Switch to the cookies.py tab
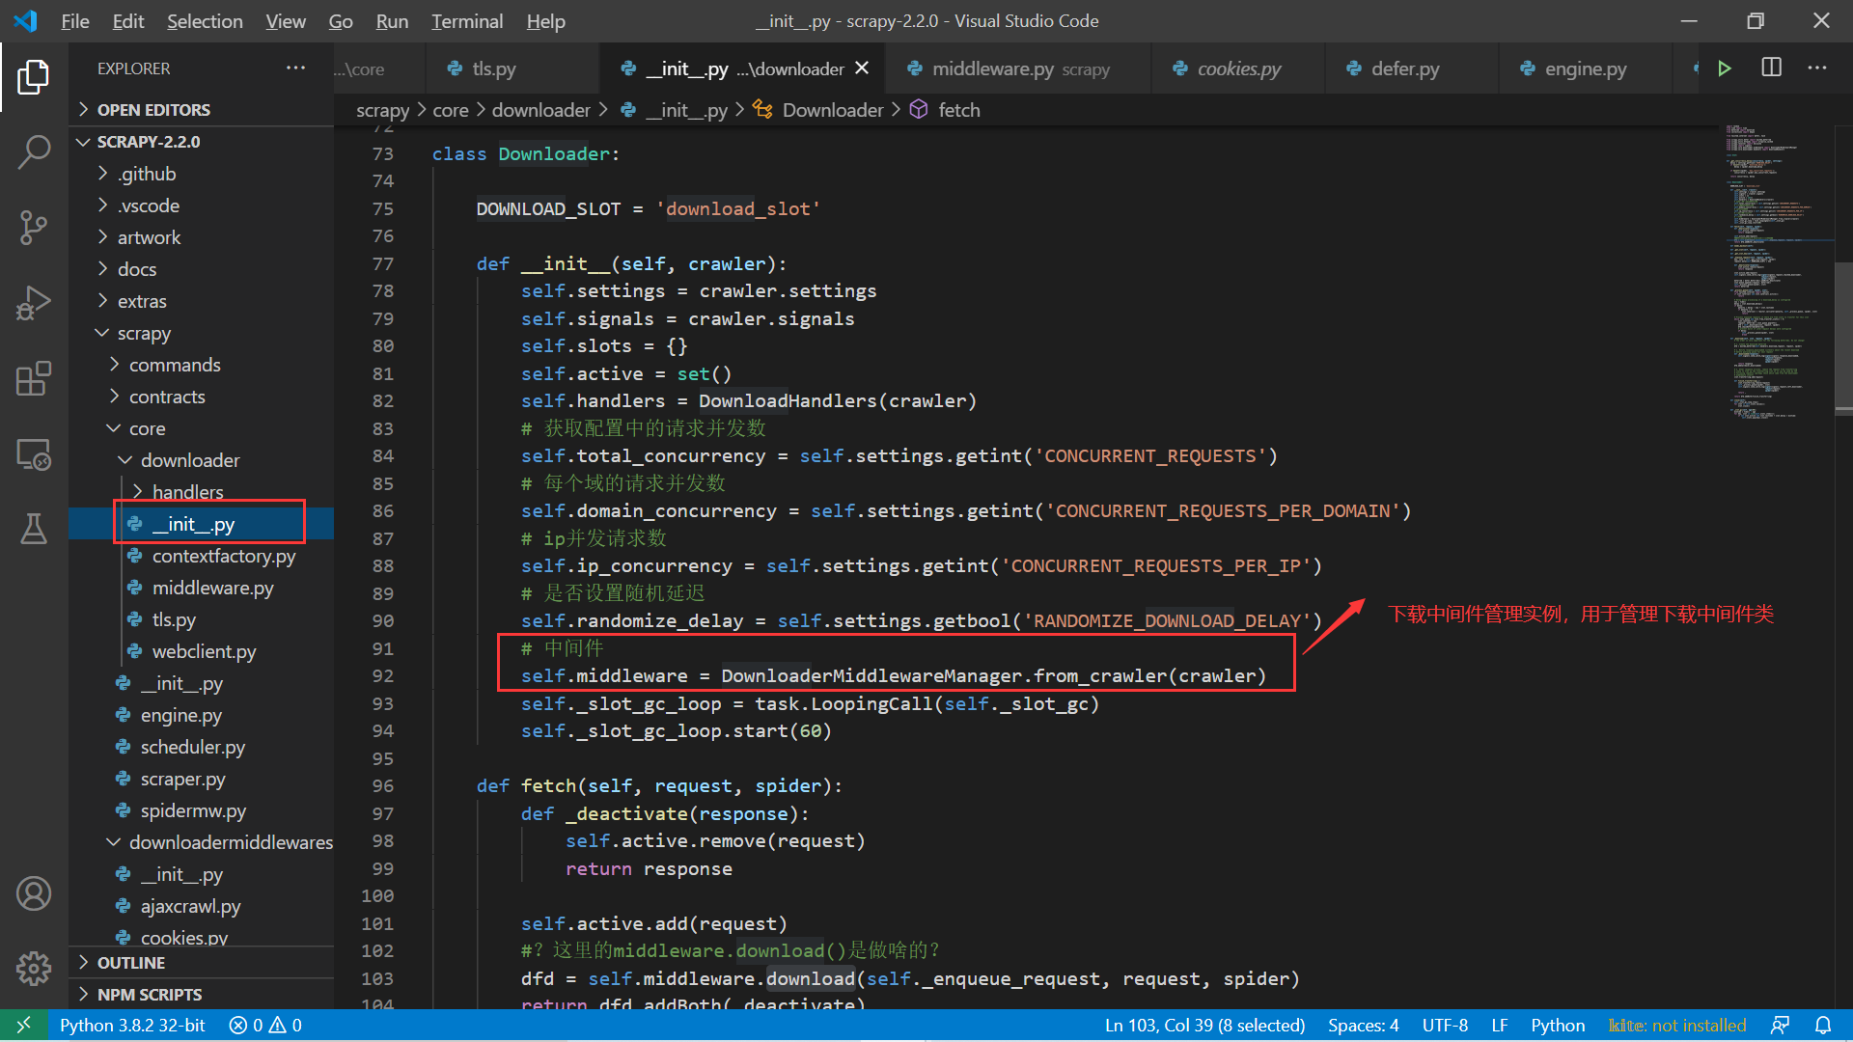The image size is (1853, 1042). pyautogui.click(x=1238, y=69)
